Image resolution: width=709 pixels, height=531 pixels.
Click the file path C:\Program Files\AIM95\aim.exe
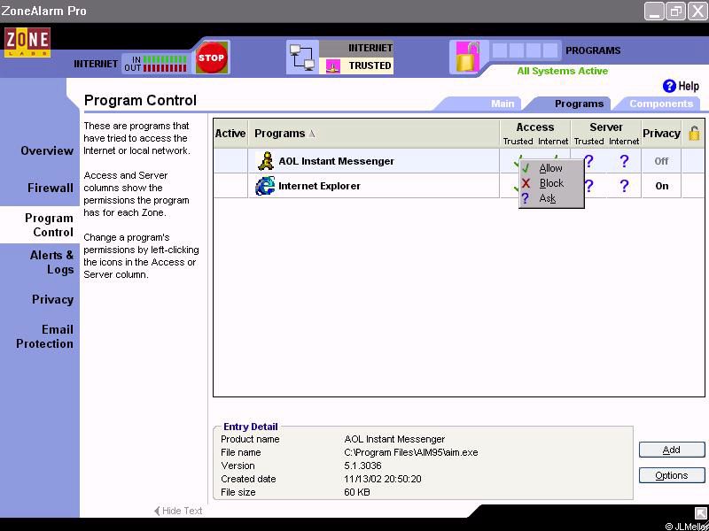tap(411, 452)
